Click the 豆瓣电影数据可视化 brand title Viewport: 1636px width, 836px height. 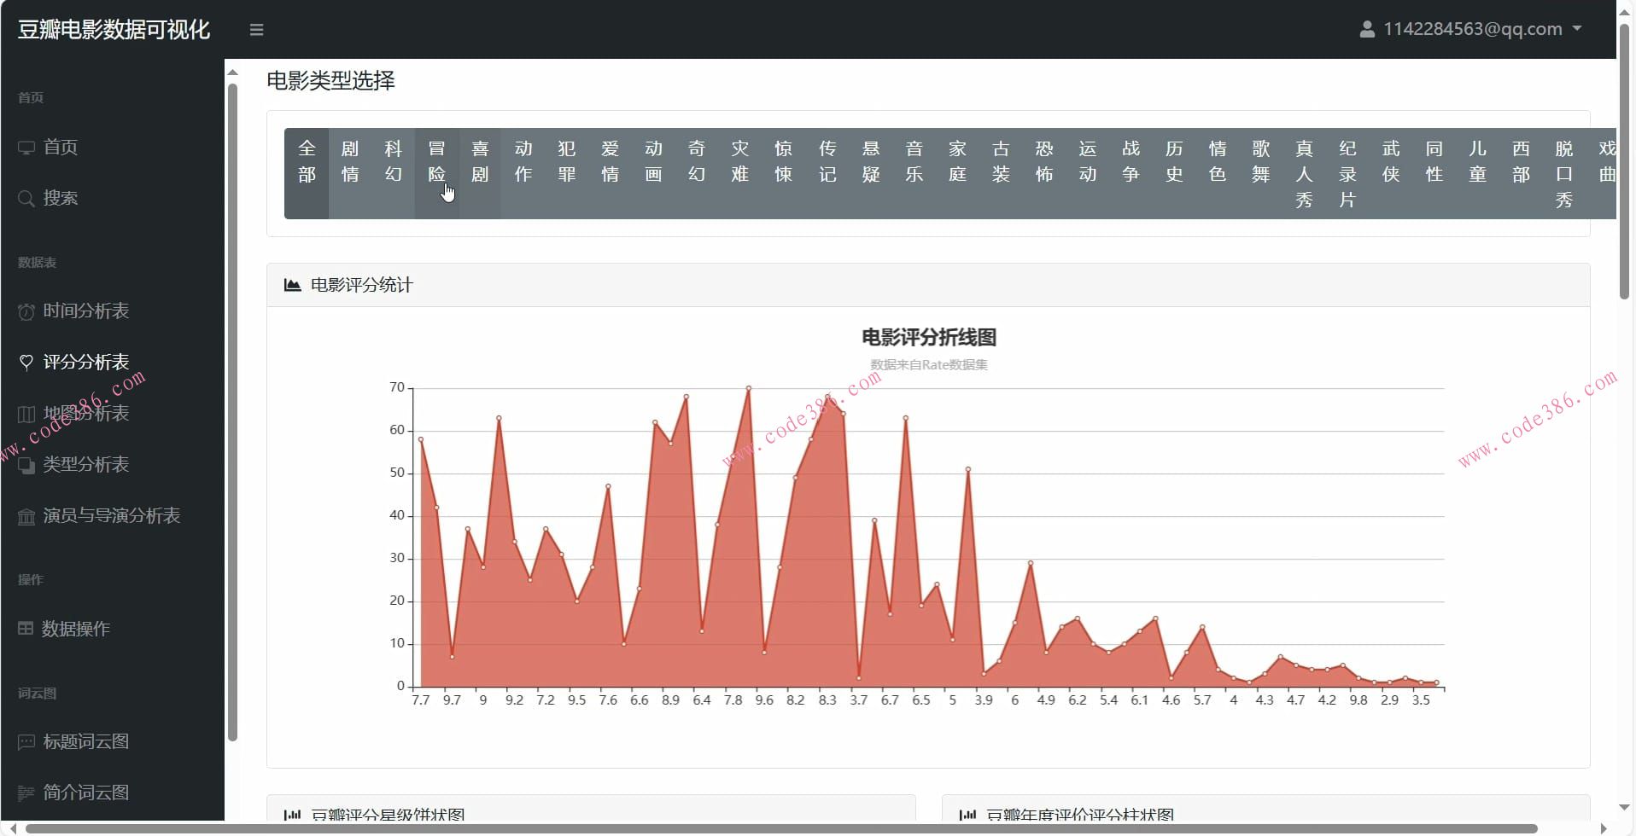click(x=114, y=30)
